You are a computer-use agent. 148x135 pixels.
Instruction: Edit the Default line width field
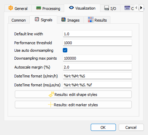coord(97,34)
